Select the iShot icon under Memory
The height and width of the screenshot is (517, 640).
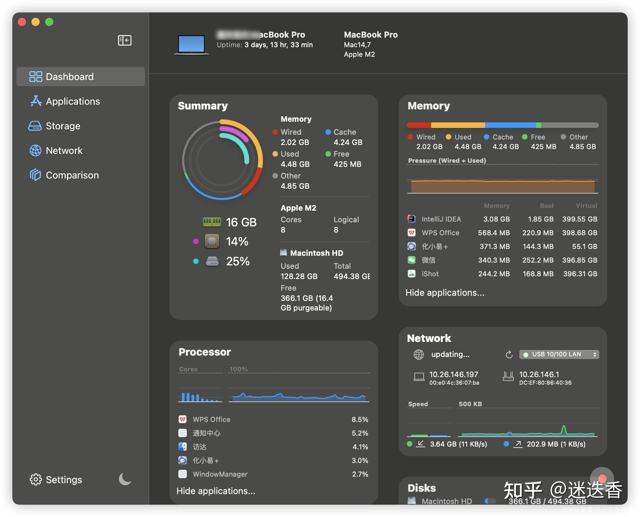pyautogui.click(x=411, y=274)
